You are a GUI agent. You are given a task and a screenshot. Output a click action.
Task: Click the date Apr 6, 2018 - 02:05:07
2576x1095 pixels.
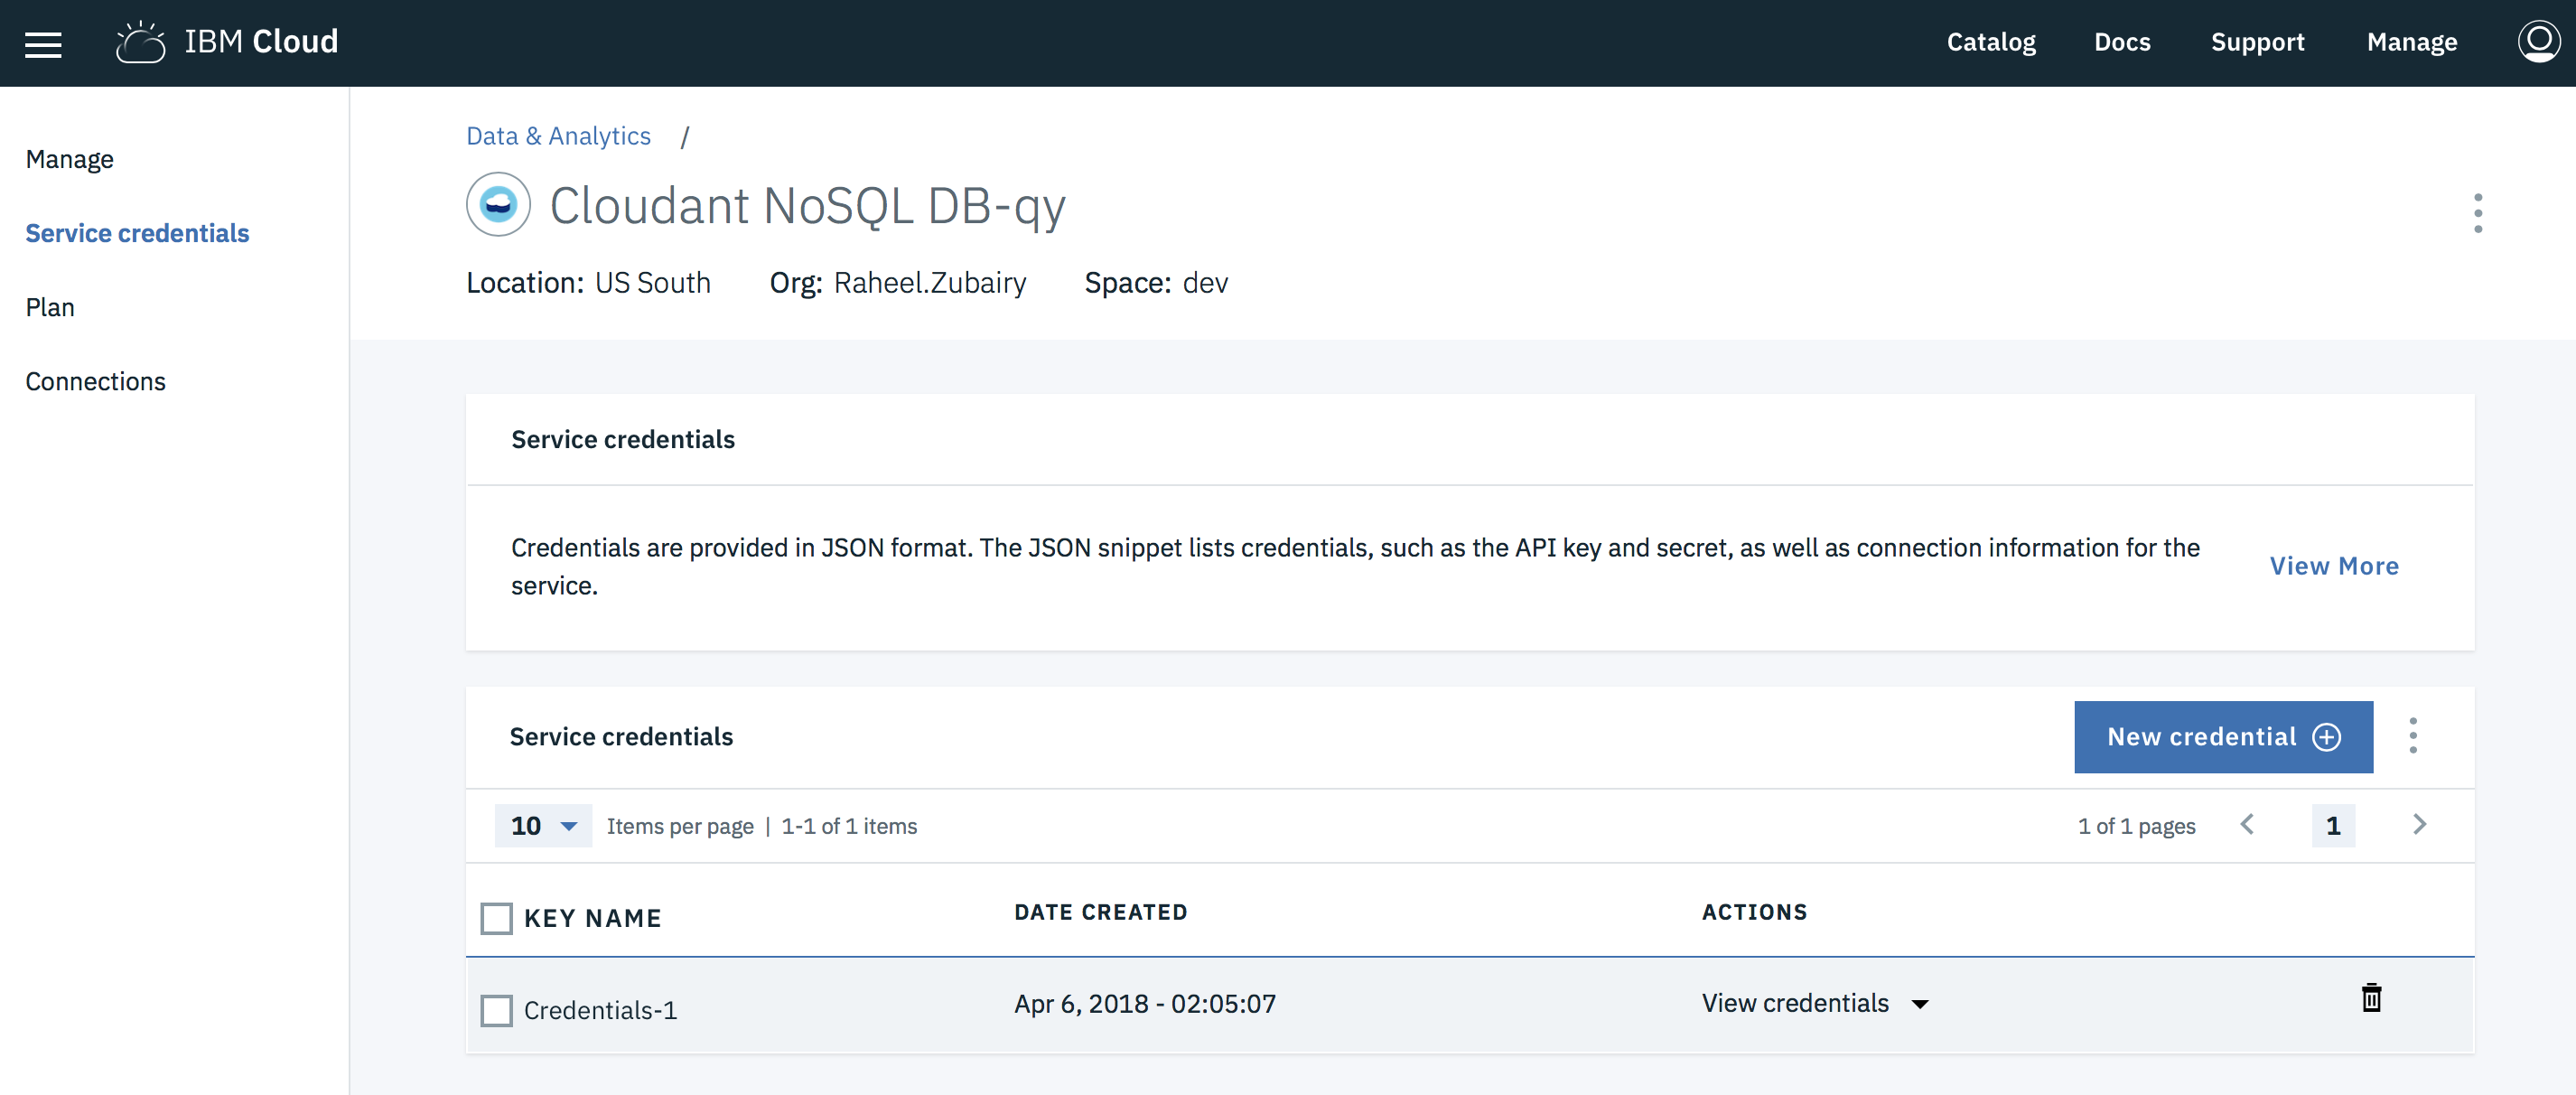click(x=1145, y=1003)
